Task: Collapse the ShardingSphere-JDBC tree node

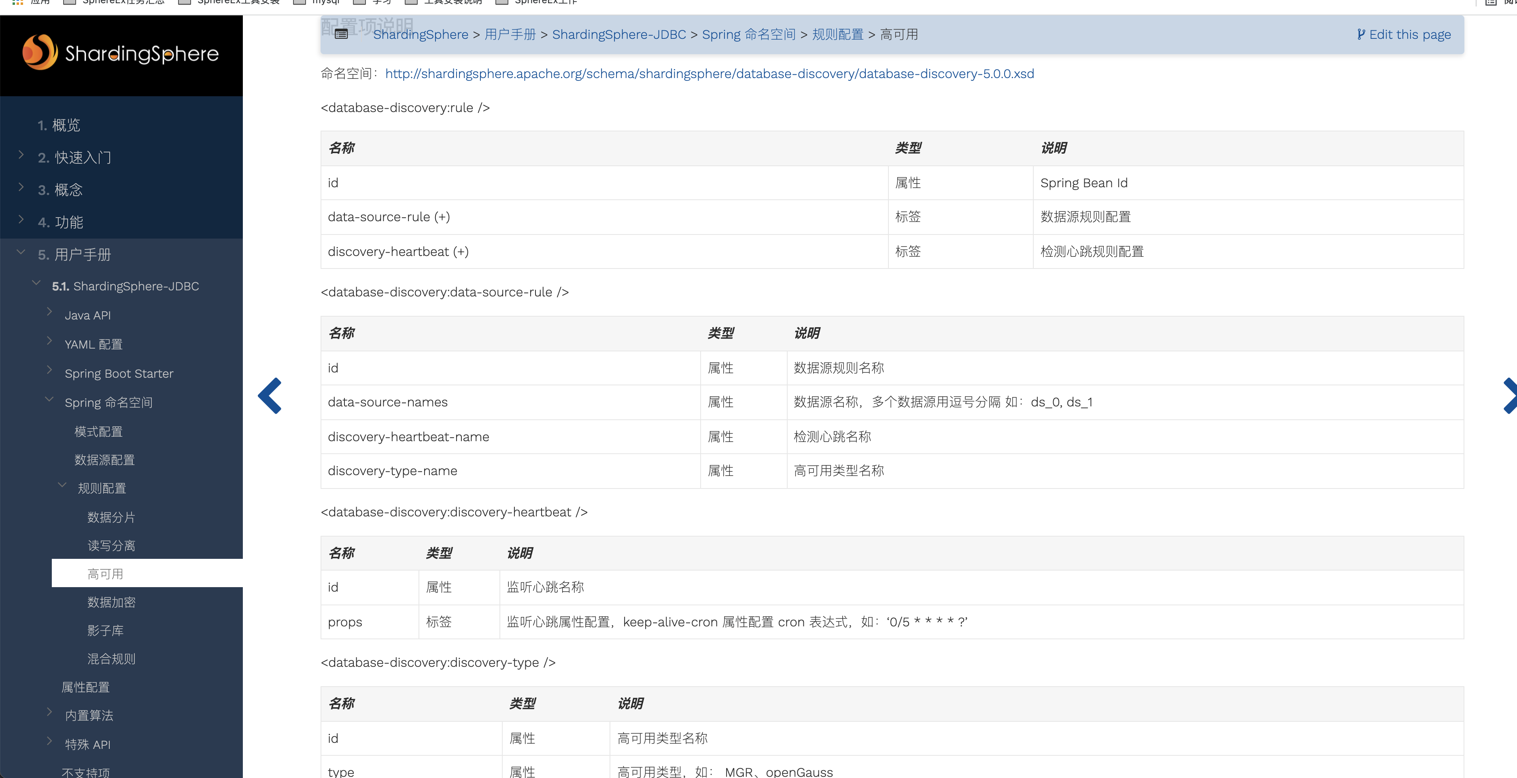Action: tap(36, 283)
